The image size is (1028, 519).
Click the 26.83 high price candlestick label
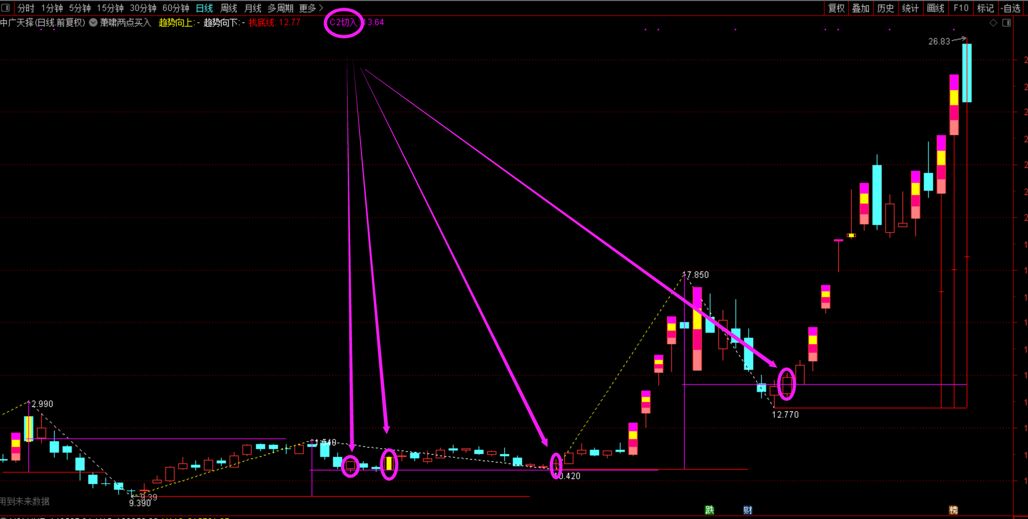(x=939, y=42)
